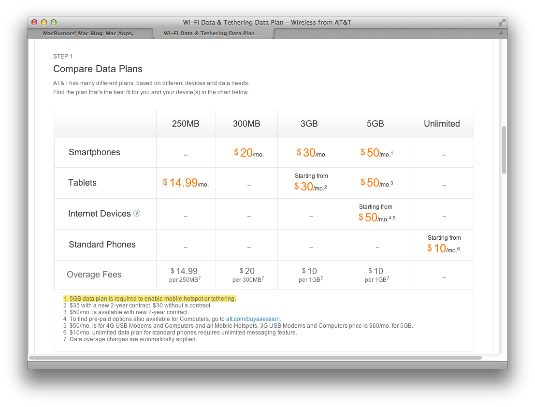Click the Tablets row label

coord(82,183)
